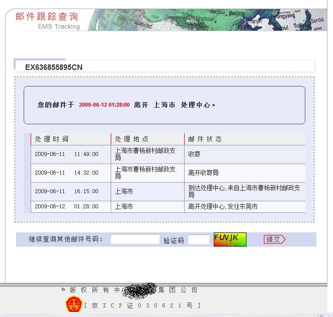333x317 pixels.
Task: Click the 收寄 status cell
Action: tap(245, 154)
